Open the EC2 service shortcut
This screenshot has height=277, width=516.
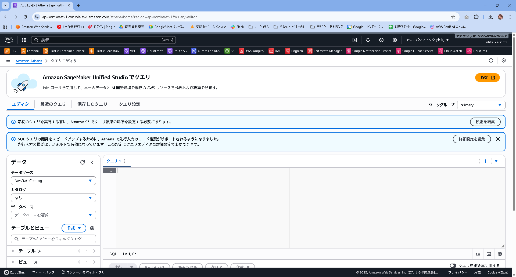coord(10,51)
